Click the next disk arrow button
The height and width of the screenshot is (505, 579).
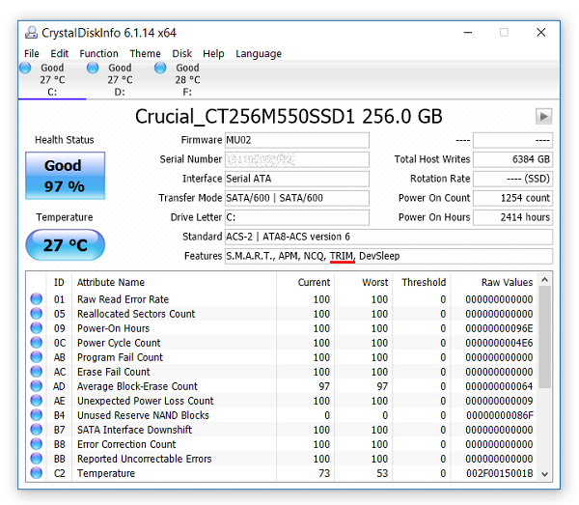tap(543, 117)
